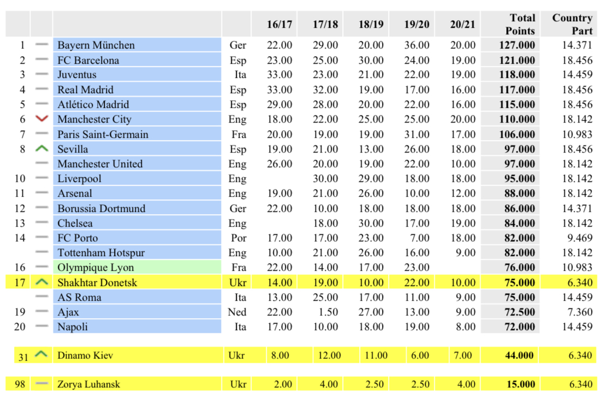This screenshot has height=413, width=614.
Task: Click the gray dash icon beside Olympique Lyon
Action: click(x=41, y=267)
